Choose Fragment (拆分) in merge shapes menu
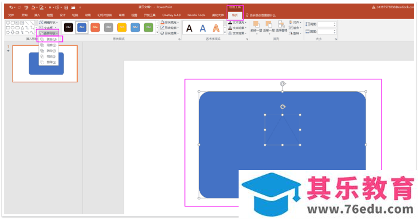The width and height of the screenshot is (418, 219). (48, 51)
